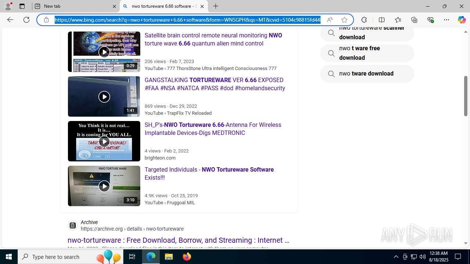
Task: Open the Windows Start menu
Action: click(x=9, y=257)
